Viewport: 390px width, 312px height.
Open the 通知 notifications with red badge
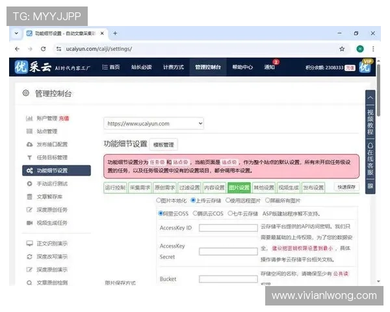(270, 67)
